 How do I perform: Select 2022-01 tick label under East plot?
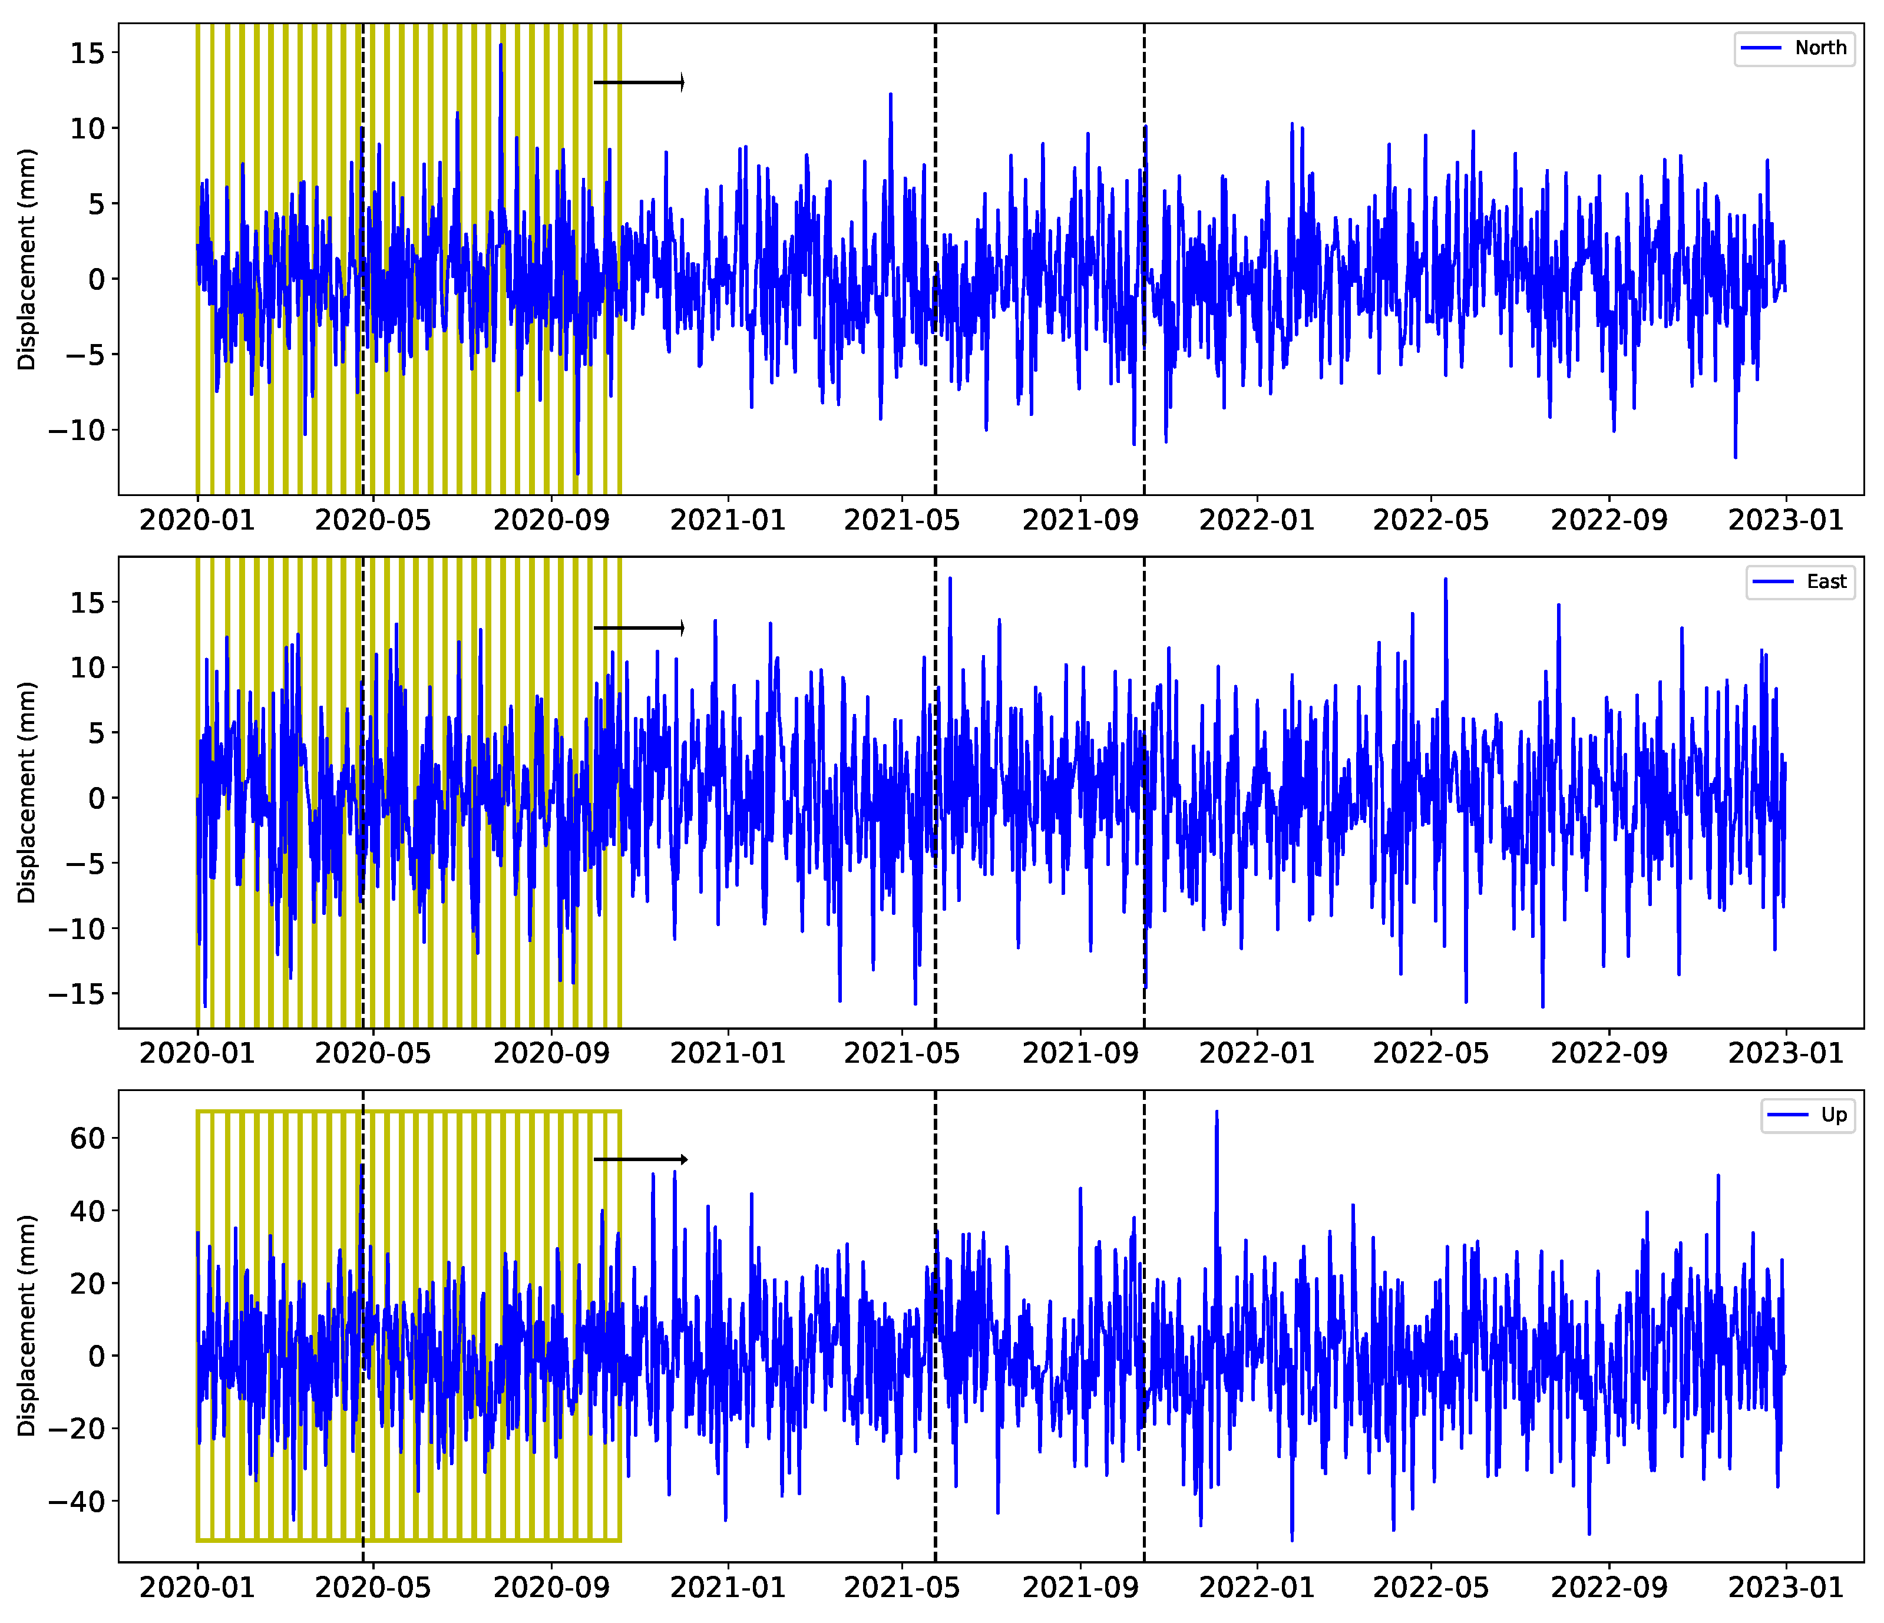(1257, 1053)
